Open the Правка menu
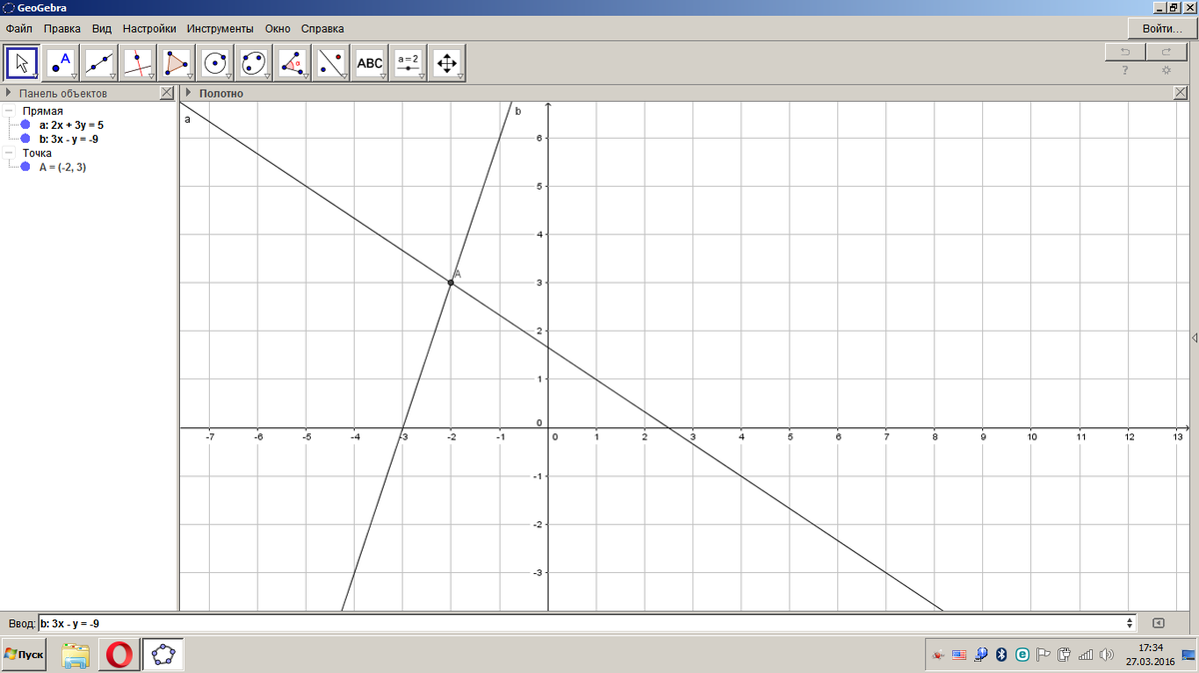1199x673 pixels. pos(62,29)
